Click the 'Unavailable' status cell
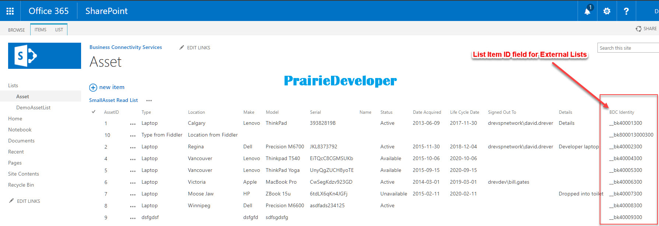The width and height of the screenshot is (659, 226). (394, 194)
